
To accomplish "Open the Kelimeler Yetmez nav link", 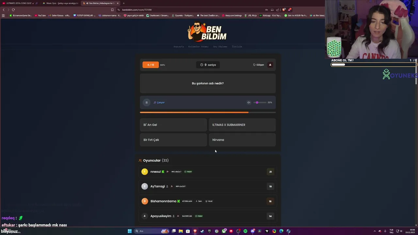I will 198,47.
